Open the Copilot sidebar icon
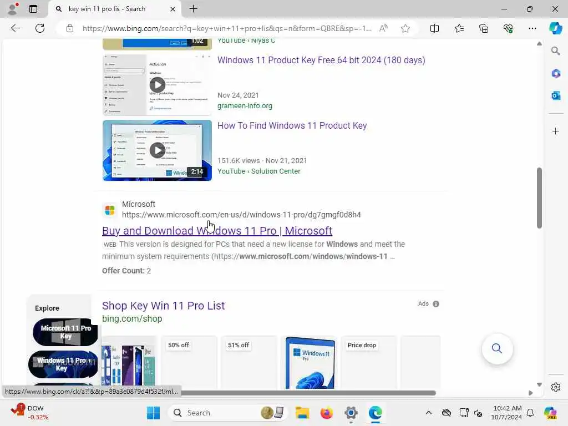The image size is (568, 426). (x=555, y=28)
